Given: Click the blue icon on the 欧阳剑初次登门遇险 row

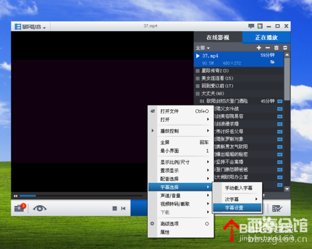Looking at the screenshot, I should click(x=280, y=101).
